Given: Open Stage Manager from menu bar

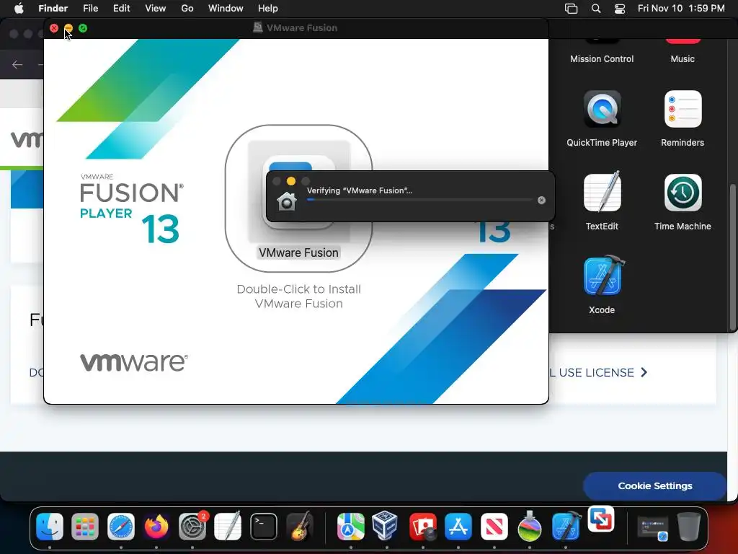Looking at the screenshot, I should click(x=571, y=9).
